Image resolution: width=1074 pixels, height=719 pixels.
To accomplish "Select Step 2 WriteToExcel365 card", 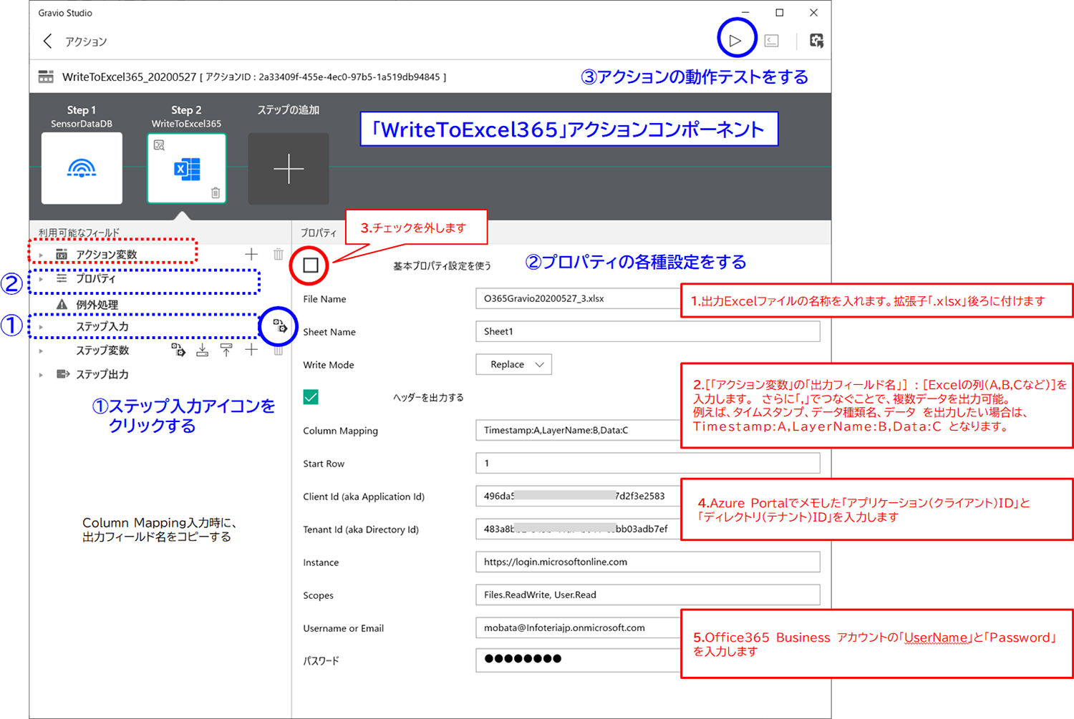I will [187, 168].
